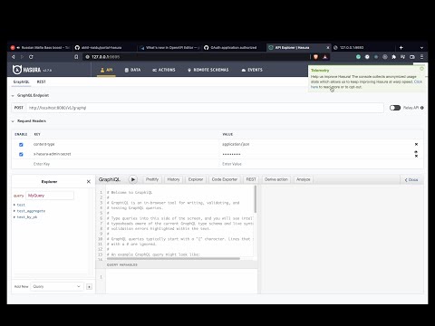This screenshot has width=435, height=326.
Task: Close the API Explorer browser tab
Action: point(328,48)
